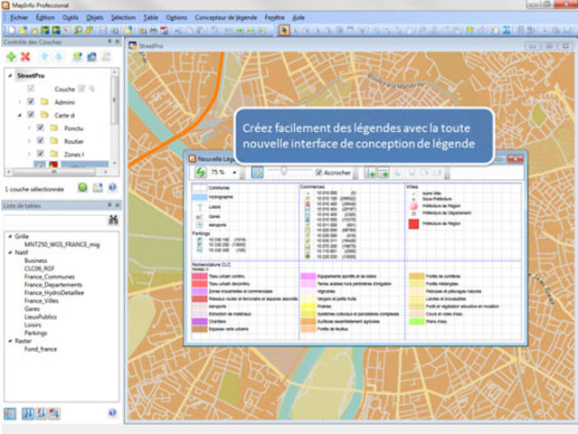Image resolution: width=578 pixels, height=434 pixels.
Task: Toggle visibility checkbox of Admini layer
Action: tap(31, 101)
